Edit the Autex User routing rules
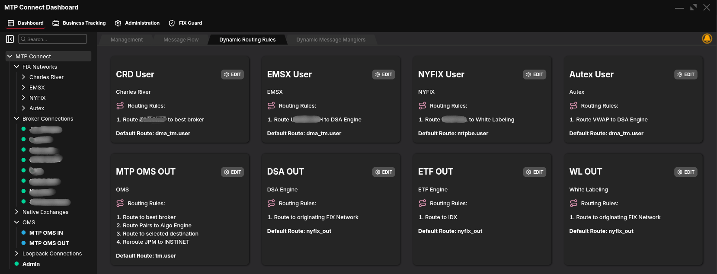Image resolution: width=717 pixels, height=274 pixels. [x=686, y=74]
